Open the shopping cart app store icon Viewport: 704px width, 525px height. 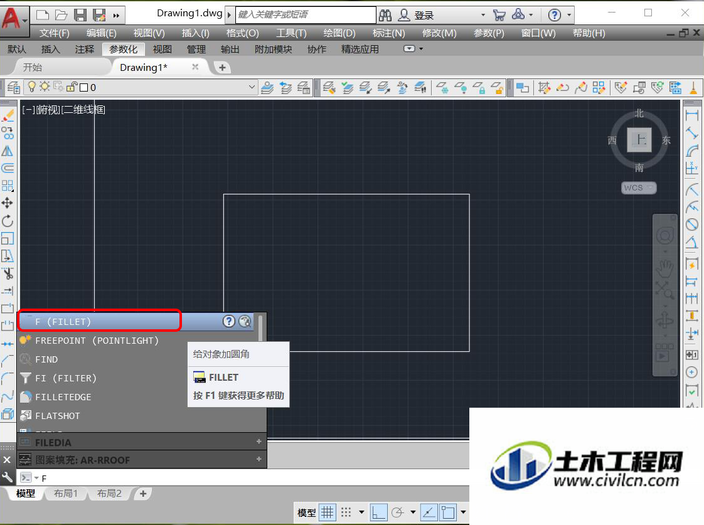499,15
